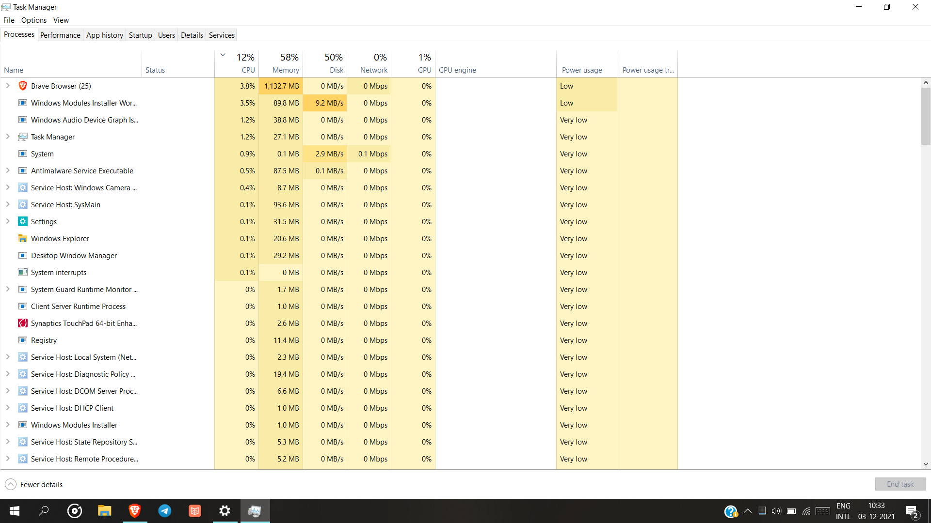
Task: Click the Wi-Fi icon in the system tray
Action: pyautogui.click(x=806, y=511)
